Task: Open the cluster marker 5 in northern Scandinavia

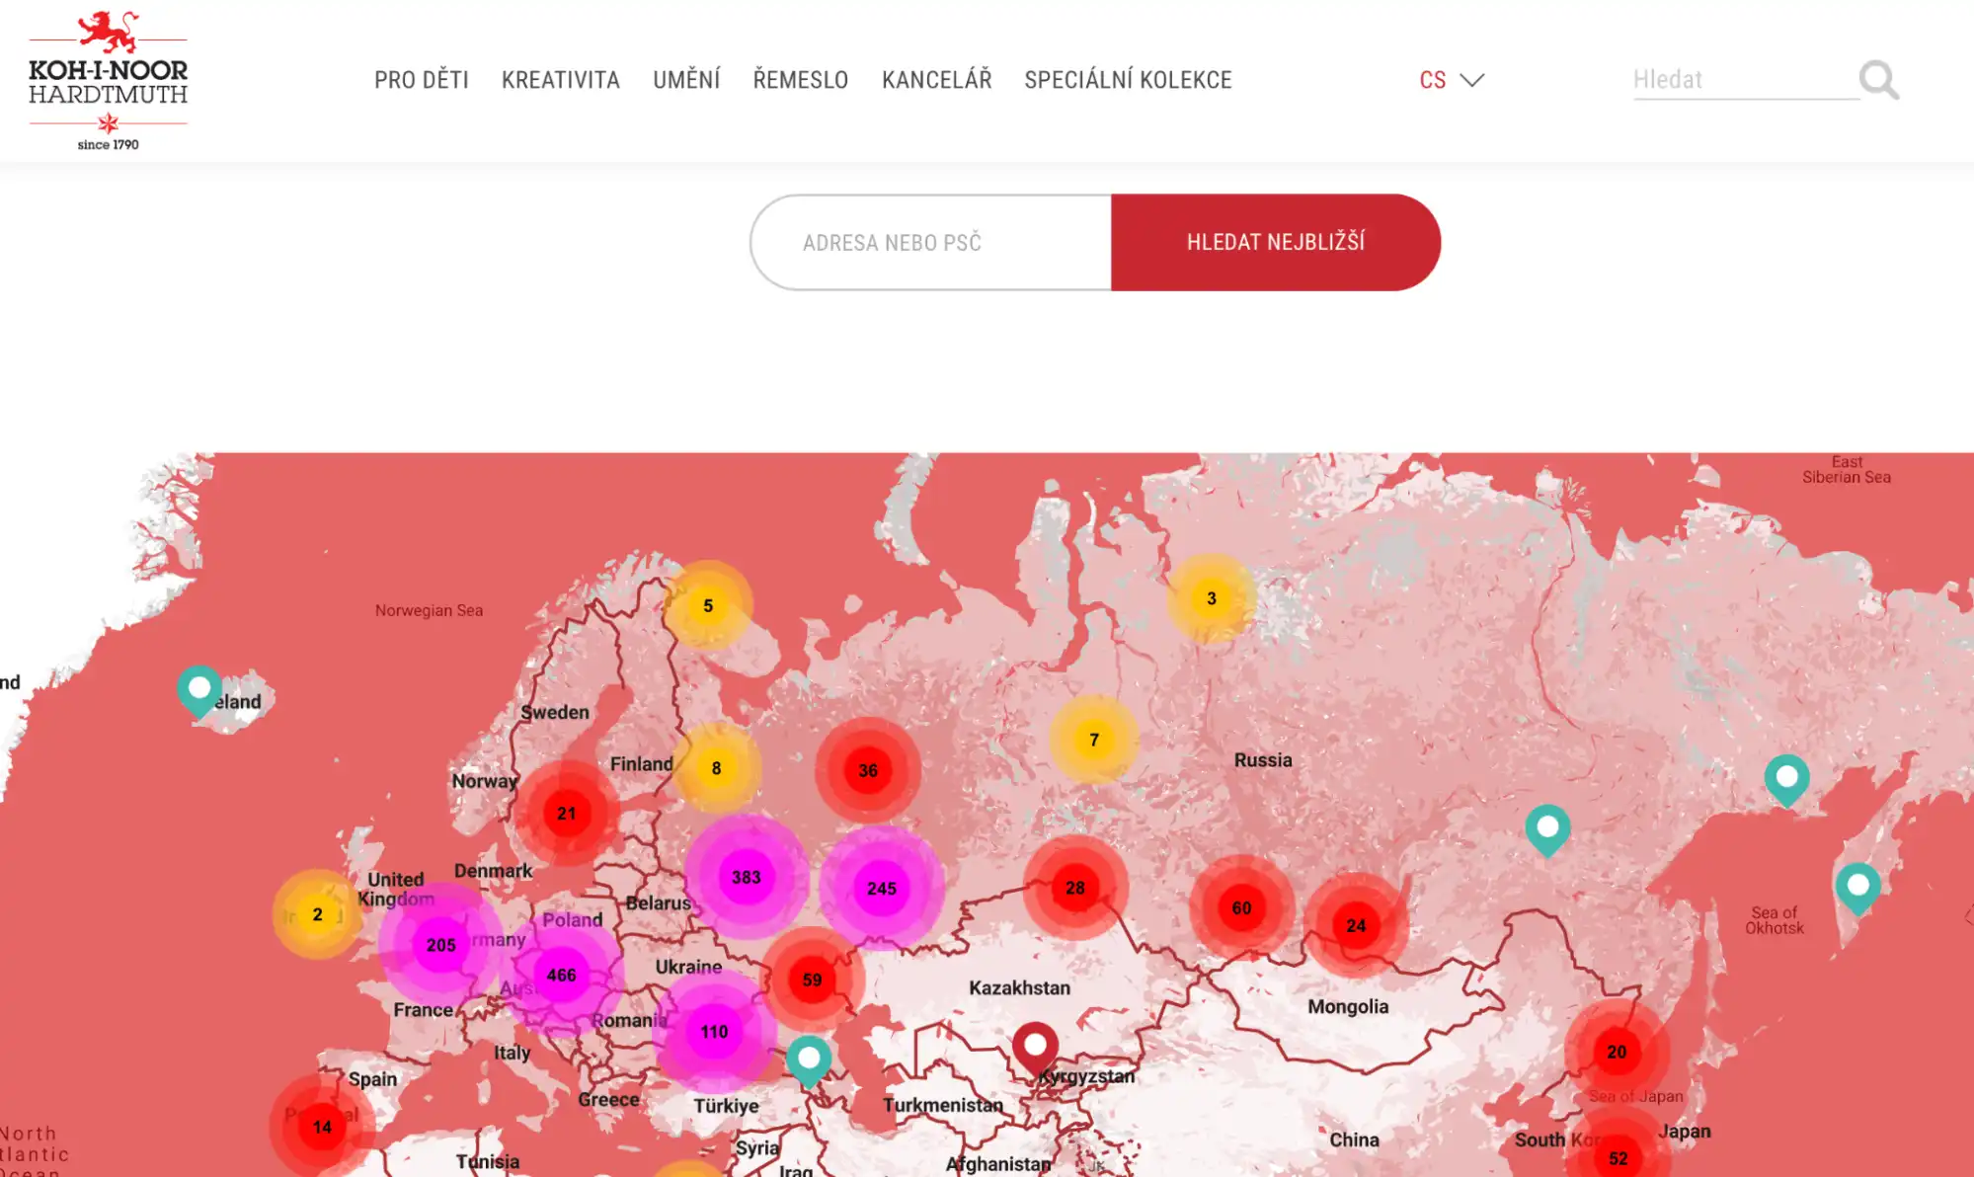Action: pyautogui.click(x=708, y=605)
